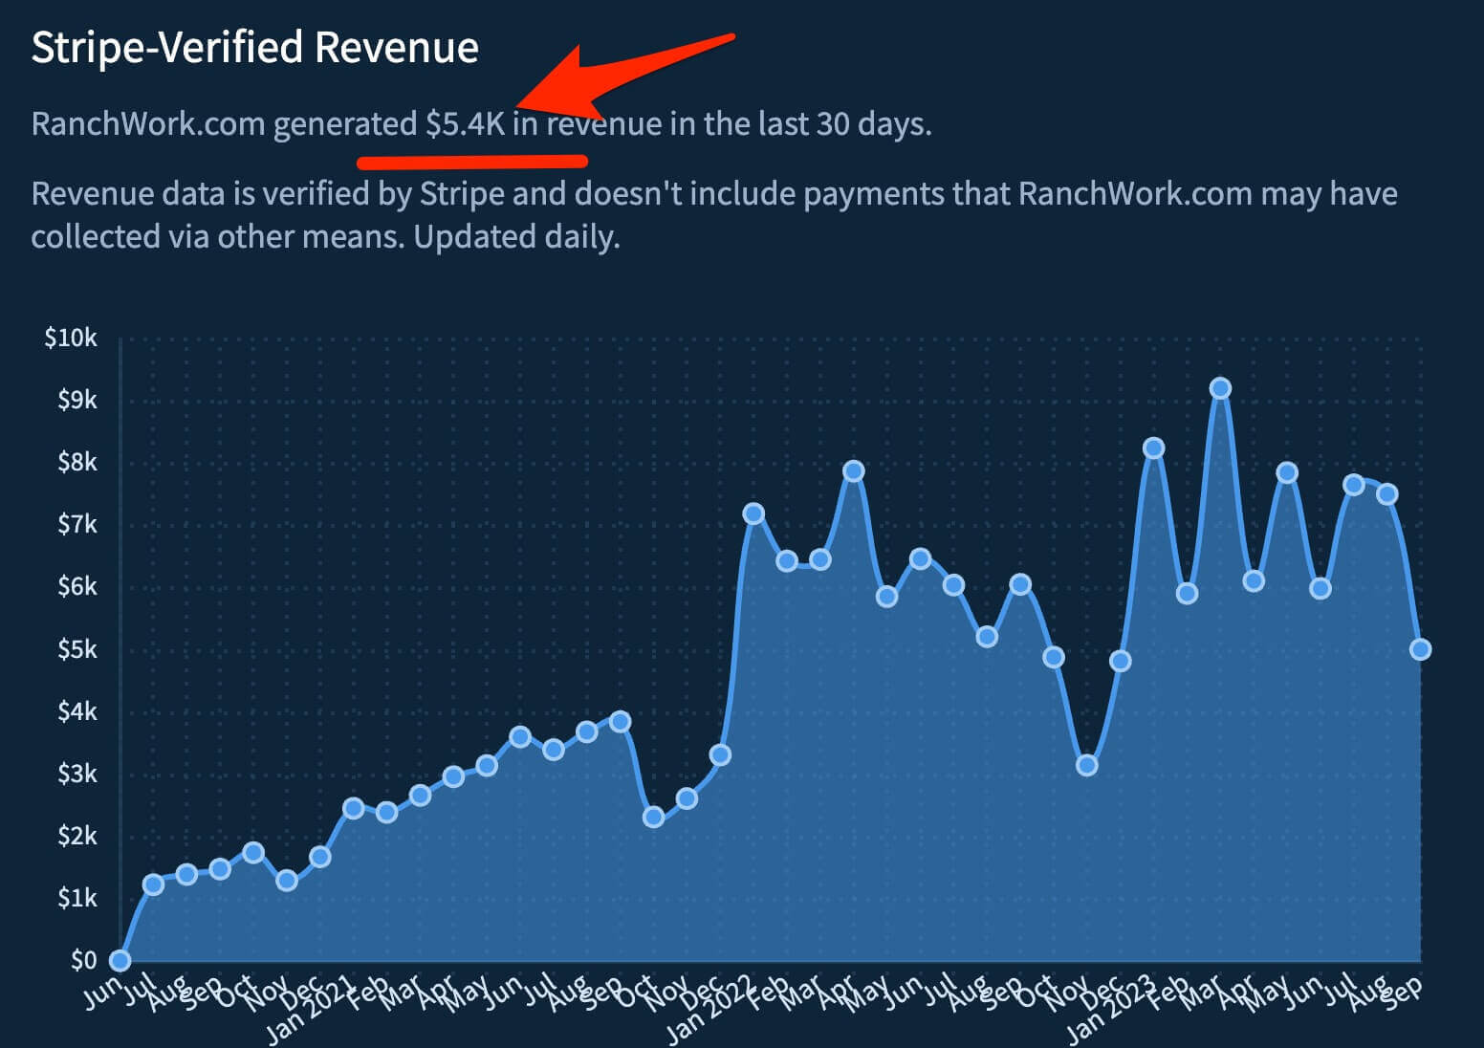Select the January 2022 data point above $7k
This screenshot has height=1048, width=1484.
click(x=753, y=513)
